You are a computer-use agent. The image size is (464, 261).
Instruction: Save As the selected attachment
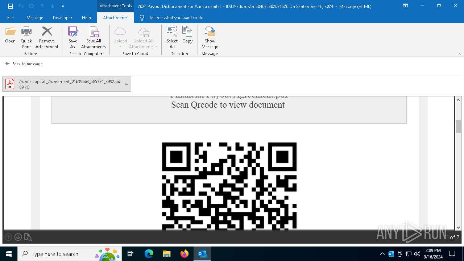[x=72, y=37]
